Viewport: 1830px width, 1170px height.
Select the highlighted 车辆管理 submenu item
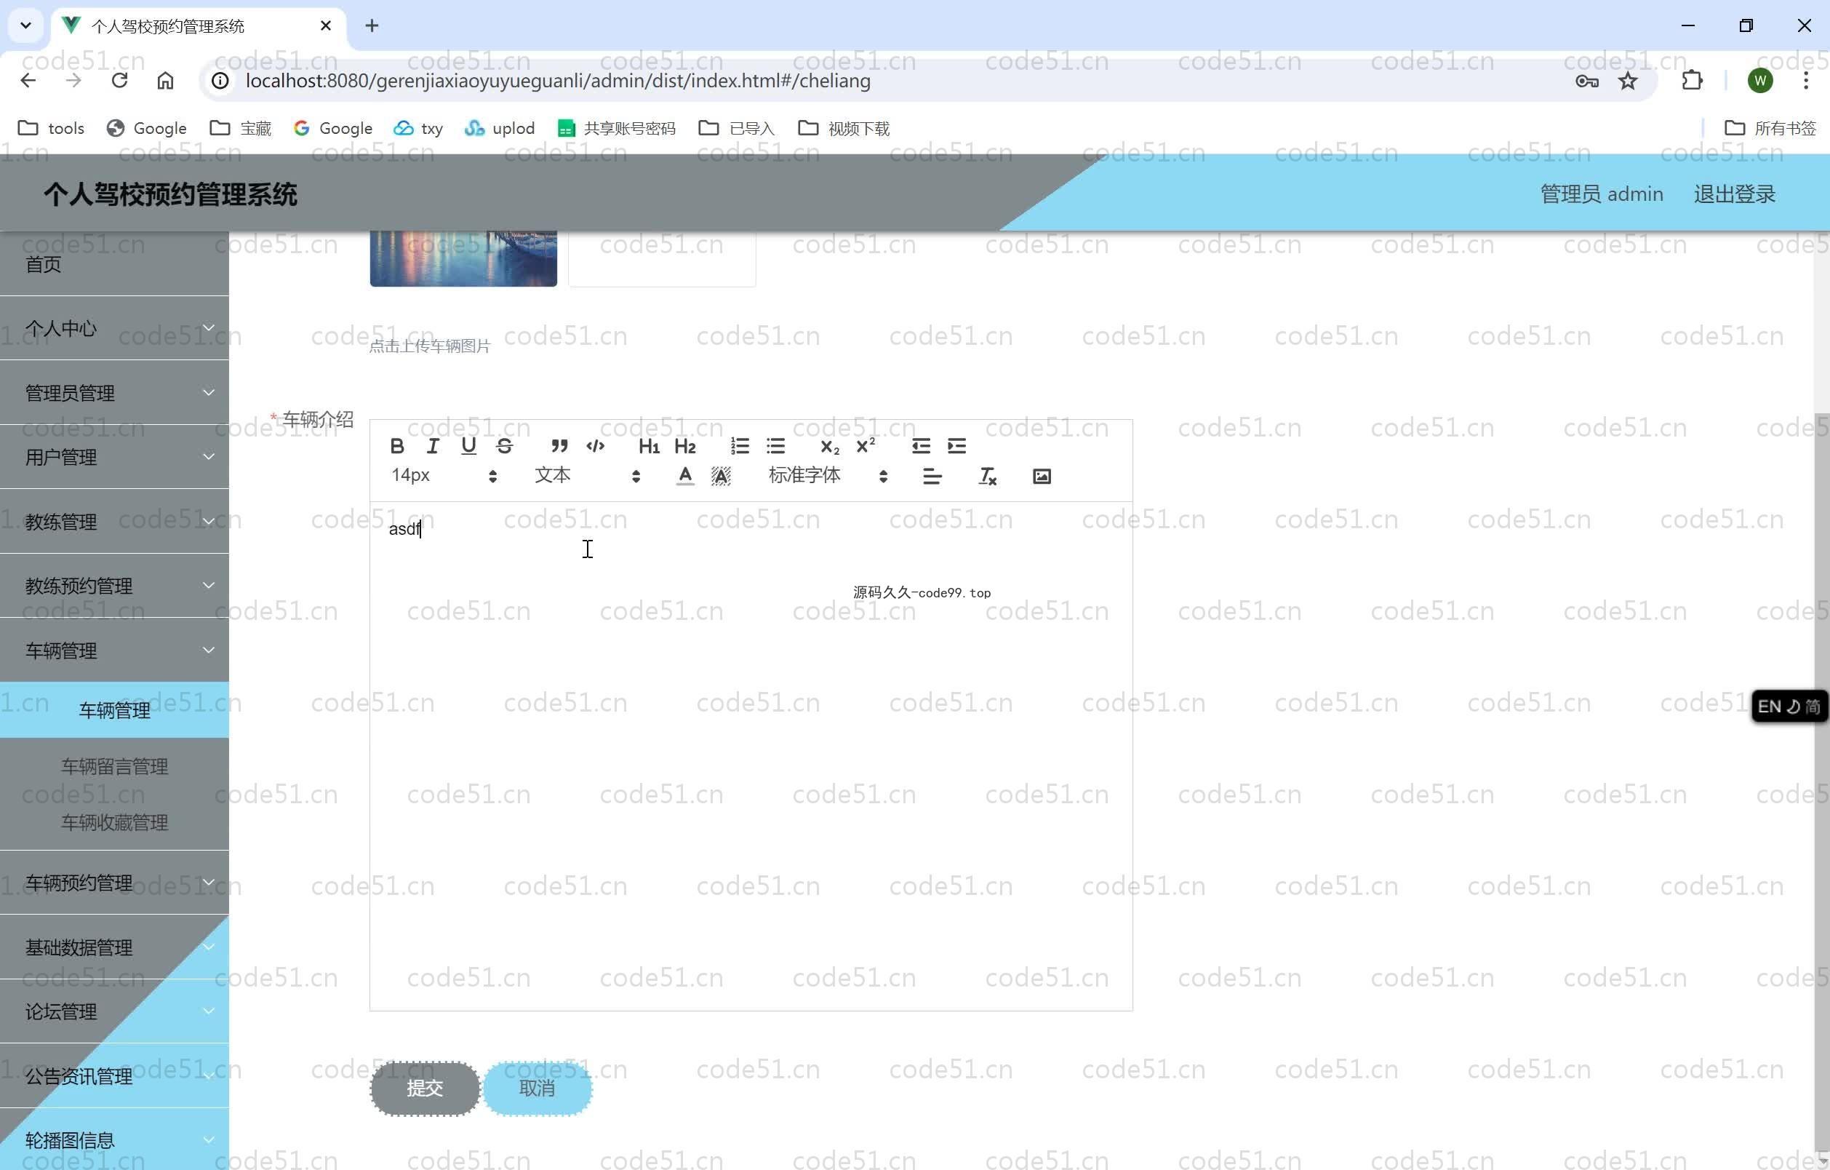point(114,710)
